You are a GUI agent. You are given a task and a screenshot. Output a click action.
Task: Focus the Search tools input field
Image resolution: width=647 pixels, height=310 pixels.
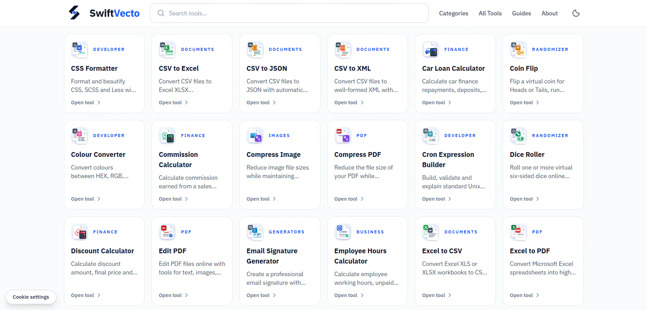[289, 13]
